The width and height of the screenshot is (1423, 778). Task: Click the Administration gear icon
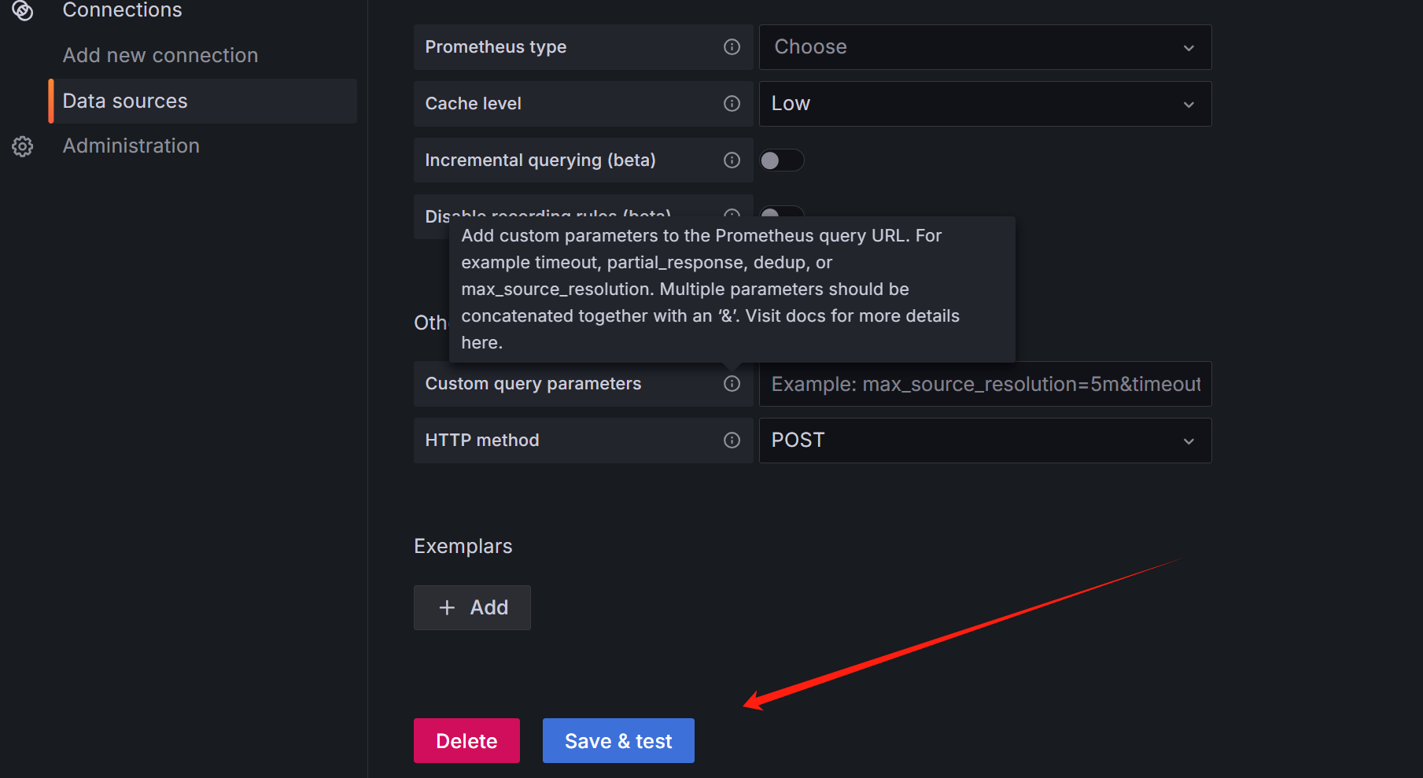pos(23,146)
